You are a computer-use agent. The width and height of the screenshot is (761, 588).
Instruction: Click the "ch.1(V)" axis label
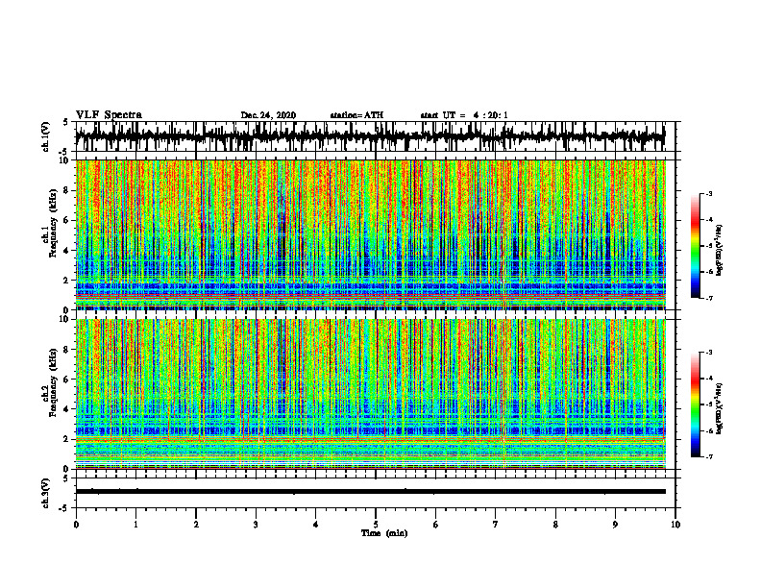click(x=46, y=136)
